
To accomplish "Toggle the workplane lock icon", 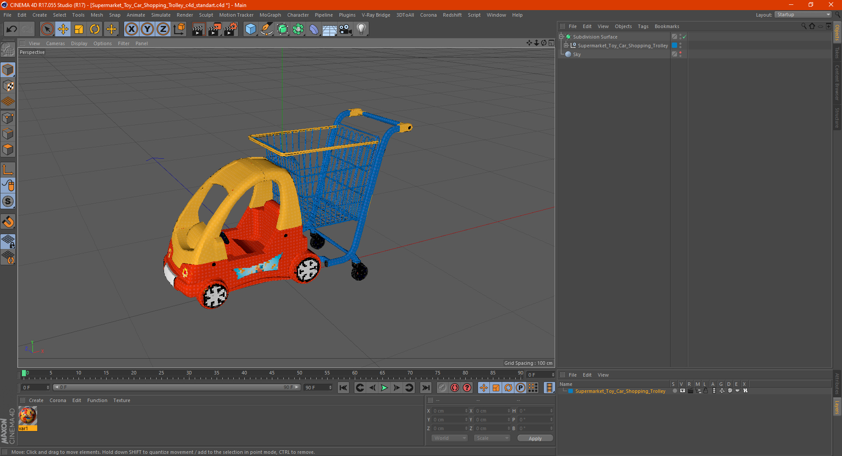I will click(x=8, y=241).
